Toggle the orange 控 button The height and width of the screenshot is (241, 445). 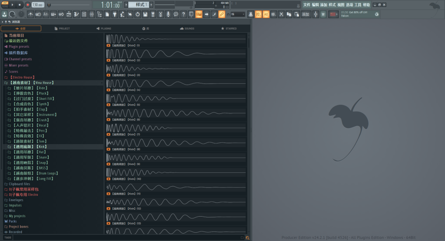pyautogui.click(x=258, y=14)
